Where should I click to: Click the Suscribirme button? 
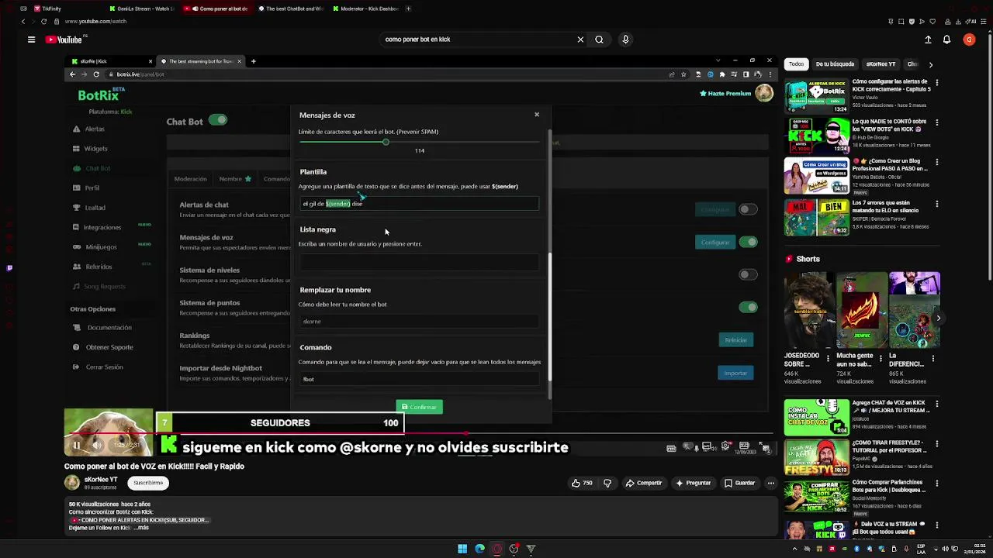click(x=148, y=483)
